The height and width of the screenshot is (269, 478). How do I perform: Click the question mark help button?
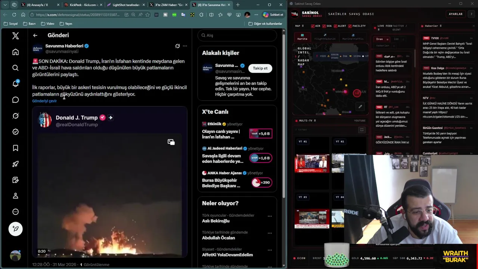pyautogui.click(x=471, y=14)
